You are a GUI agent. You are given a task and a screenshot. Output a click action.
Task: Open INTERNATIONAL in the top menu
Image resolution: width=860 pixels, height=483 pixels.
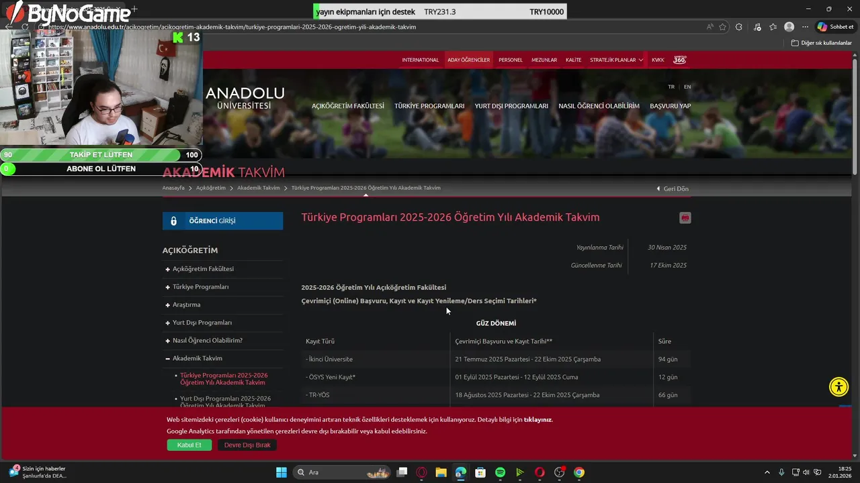421,60
